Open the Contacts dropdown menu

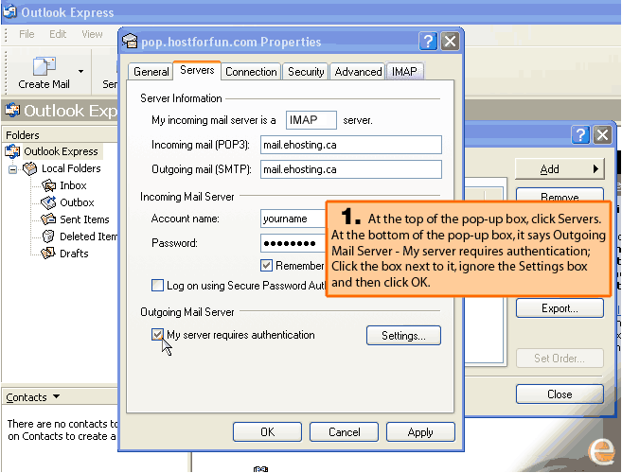point(56,396)
